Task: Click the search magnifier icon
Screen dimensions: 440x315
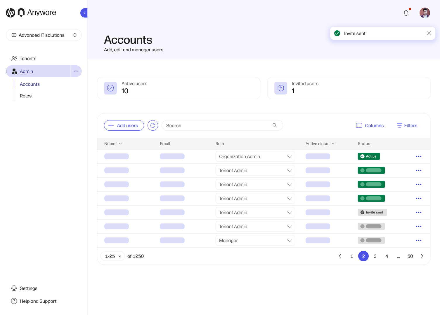Action: point(275,125)
